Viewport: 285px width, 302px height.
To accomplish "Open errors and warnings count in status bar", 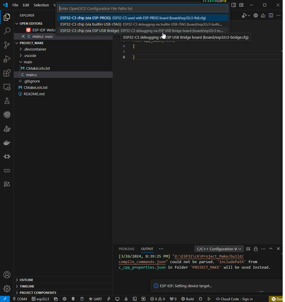I will coord(158,299).
